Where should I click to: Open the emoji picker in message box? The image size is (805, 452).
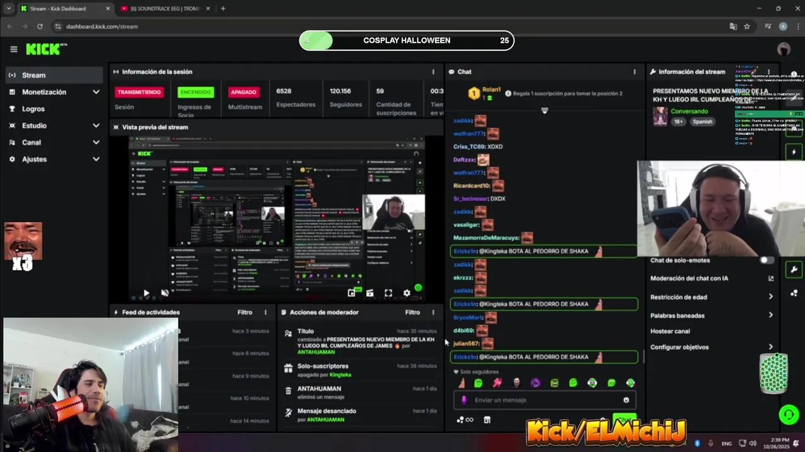(x=626, y=400)
